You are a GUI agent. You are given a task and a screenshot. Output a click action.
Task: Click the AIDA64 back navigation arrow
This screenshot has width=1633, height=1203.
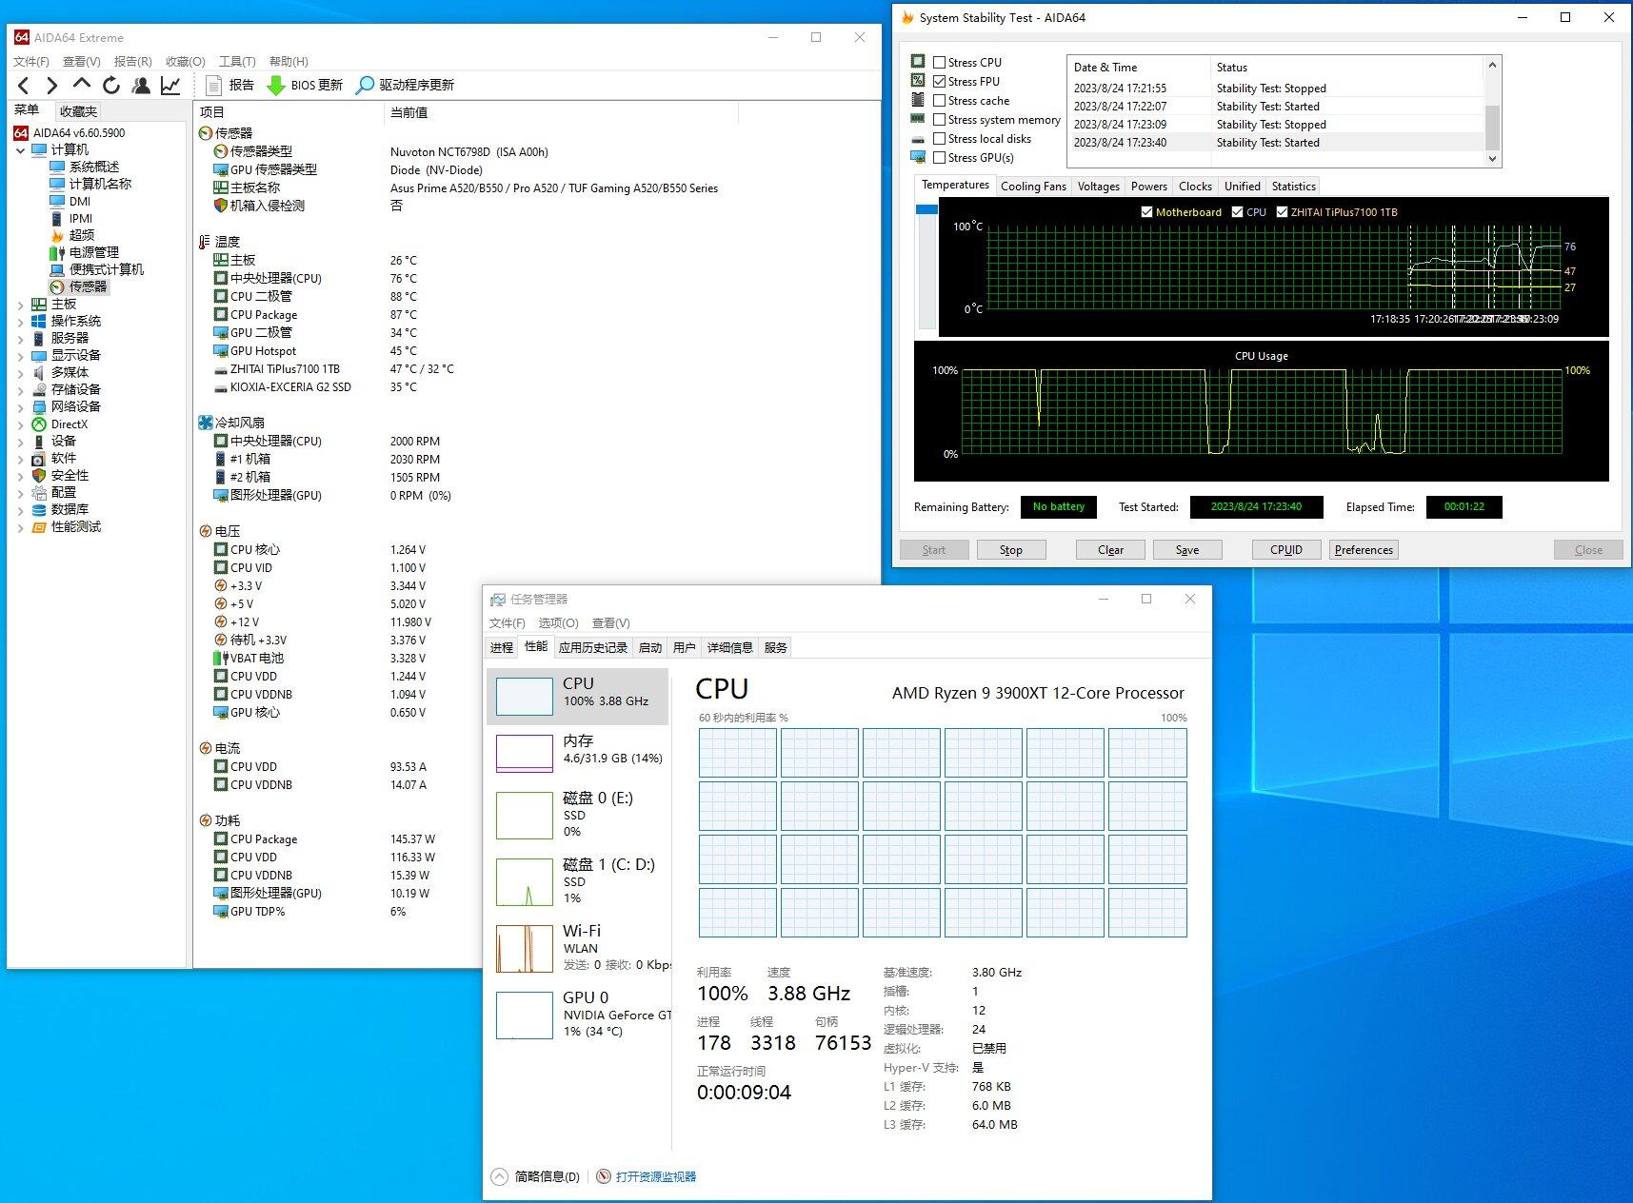24,86
